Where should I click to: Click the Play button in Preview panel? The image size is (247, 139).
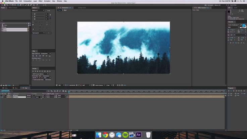38,71
